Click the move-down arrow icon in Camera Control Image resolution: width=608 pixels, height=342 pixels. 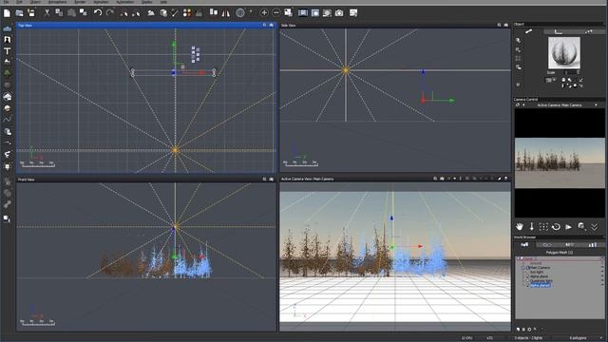pyautogui.click(x=532, y=227)
